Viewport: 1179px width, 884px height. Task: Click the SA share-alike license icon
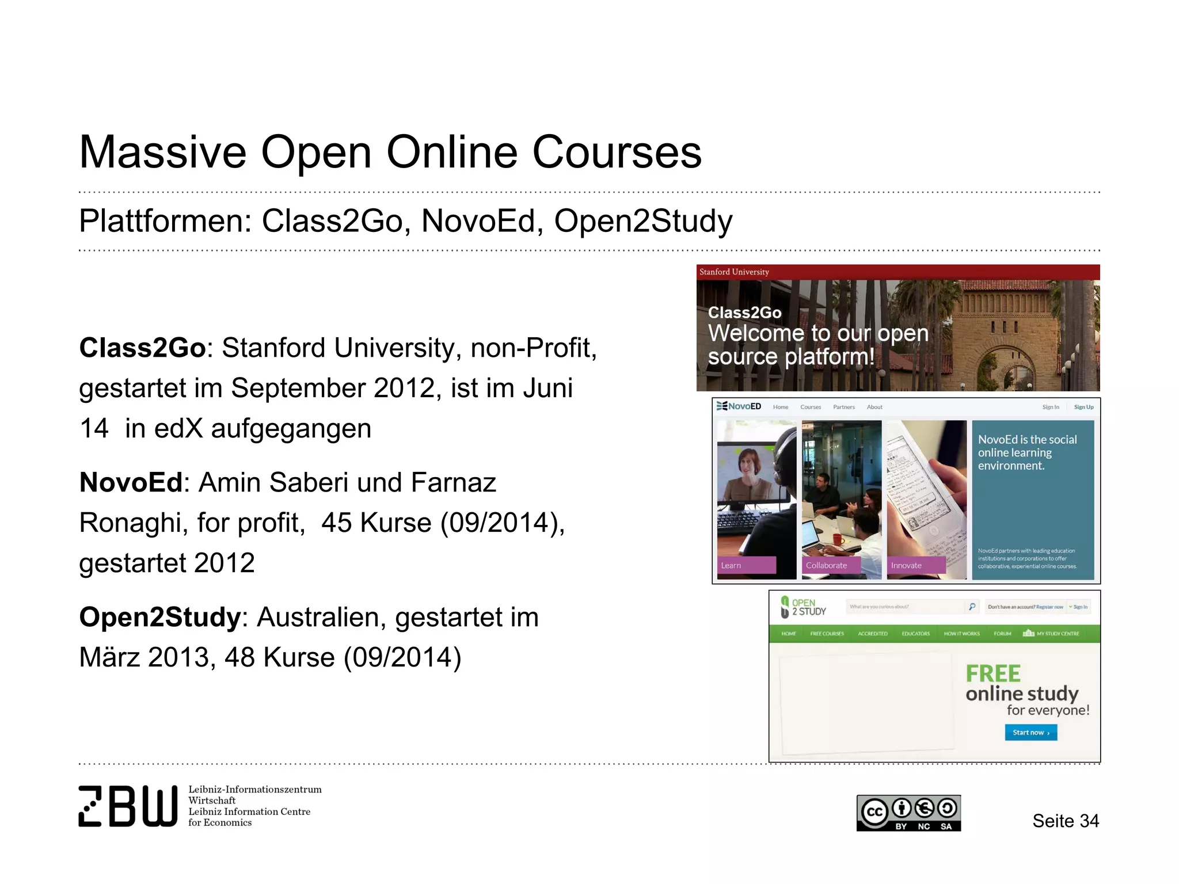coord(946,809)
